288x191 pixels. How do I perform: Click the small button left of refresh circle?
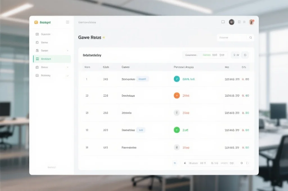click(236, 55)
